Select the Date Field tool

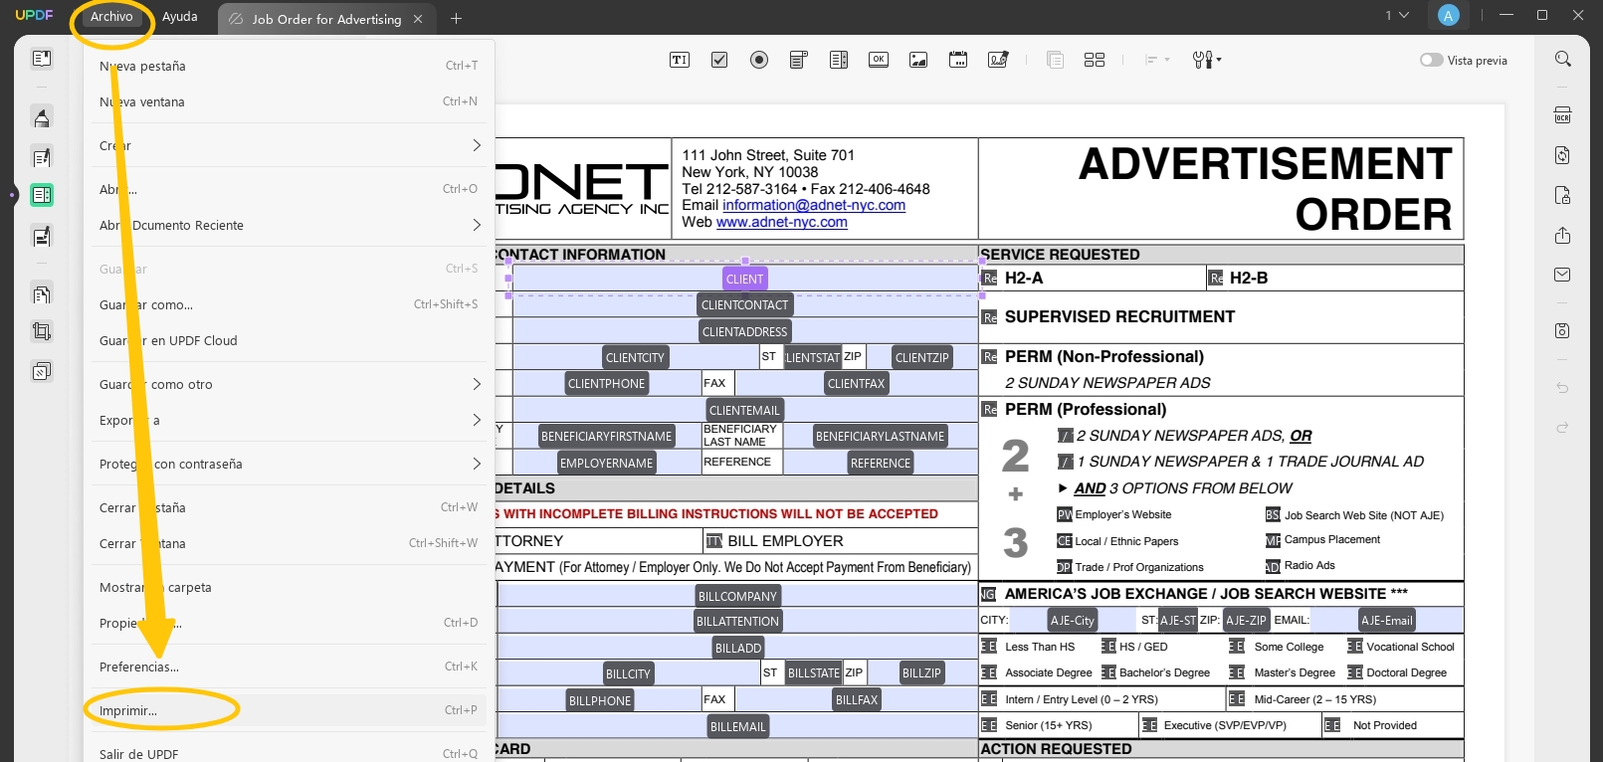pyautogui.click(x=958, y=60)
